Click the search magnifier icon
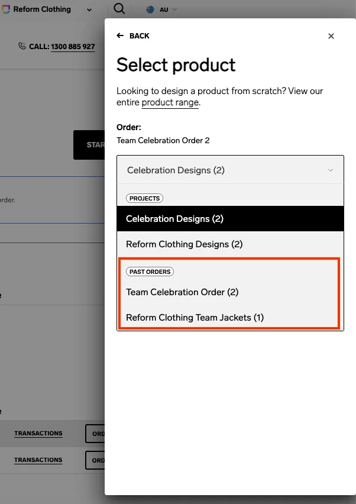Screen dimensions: 356x504 pyautogui.click(x=119, y=9)
